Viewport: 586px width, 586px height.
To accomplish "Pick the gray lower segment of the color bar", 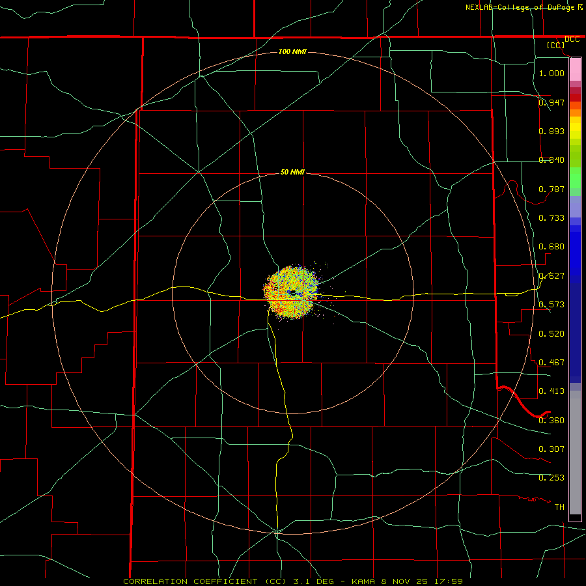I will coord(575,453).
